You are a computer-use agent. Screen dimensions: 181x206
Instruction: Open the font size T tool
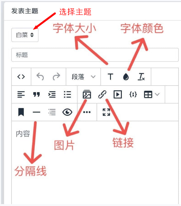pyautogui.click(x=110, y=76)
